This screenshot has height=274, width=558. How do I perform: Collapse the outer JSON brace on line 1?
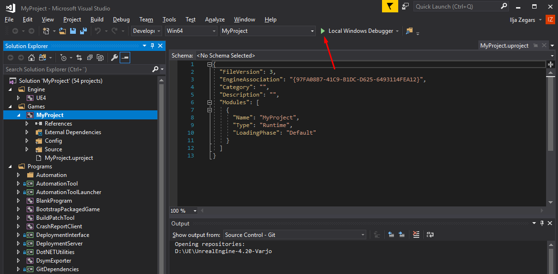coord(209,65)
